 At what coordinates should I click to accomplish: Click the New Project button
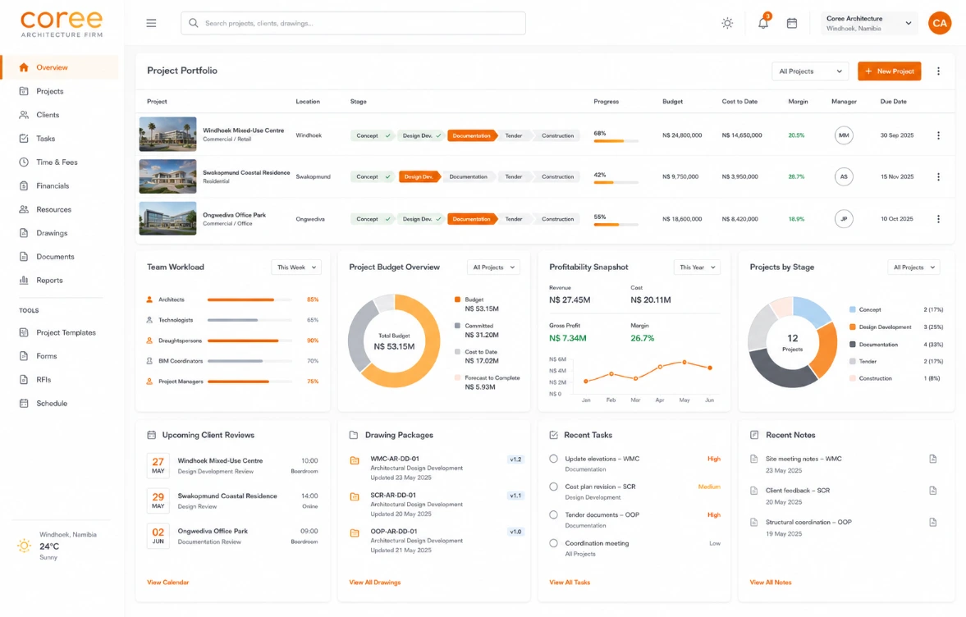click(889, 71)
